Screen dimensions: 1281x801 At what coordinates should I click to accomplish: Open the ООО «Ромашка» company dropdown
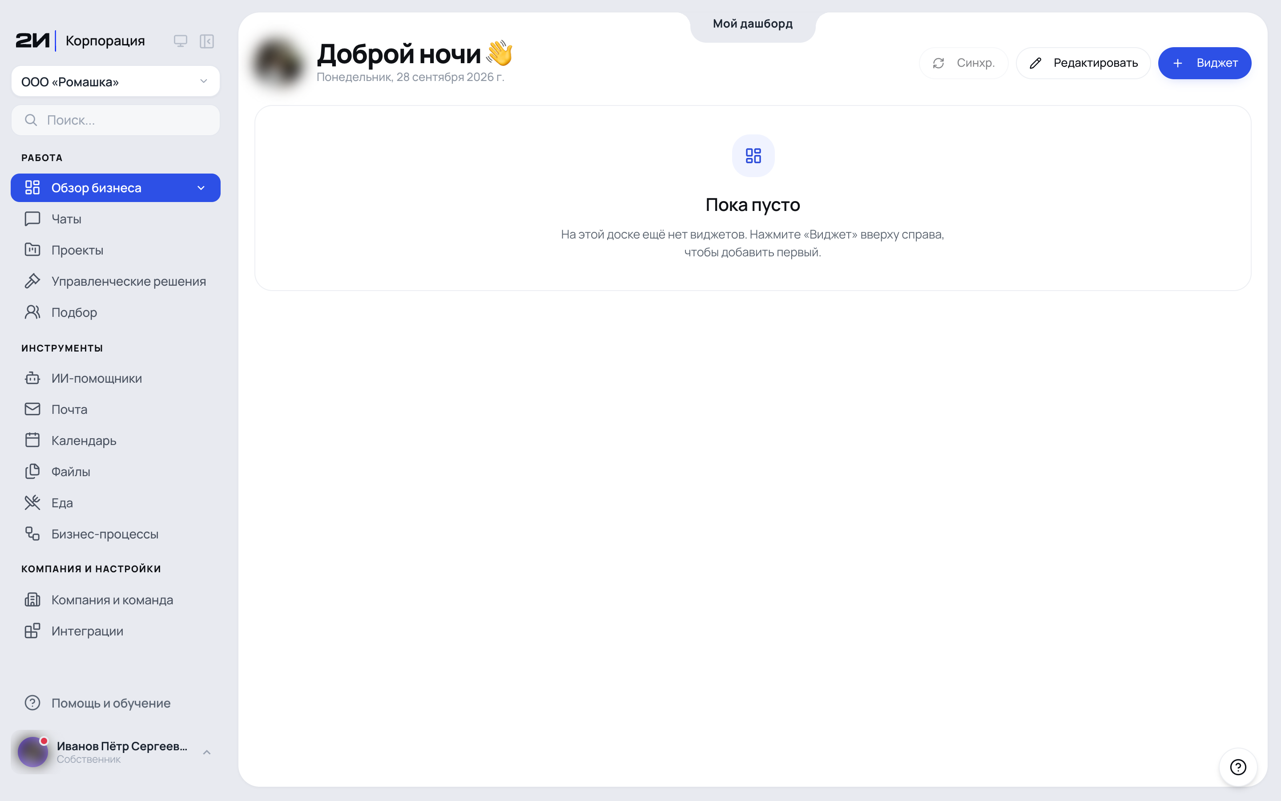pyautogui.click(x=115, y=81)
